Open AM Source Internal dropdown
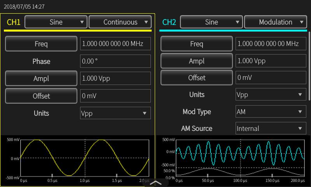 pyautogui.click(x=271, y=129)
